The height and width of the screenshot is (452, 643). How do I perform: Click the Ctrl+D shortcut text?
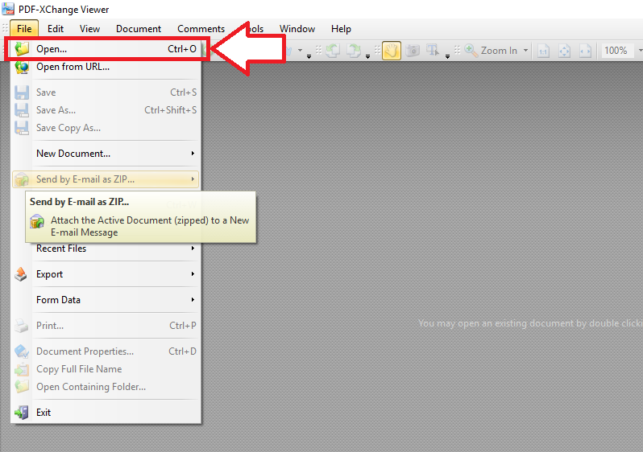[x=182, y=351]
